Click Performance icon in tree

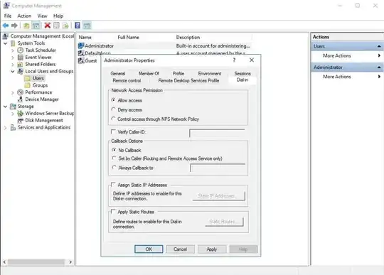(x=21, y=92)
